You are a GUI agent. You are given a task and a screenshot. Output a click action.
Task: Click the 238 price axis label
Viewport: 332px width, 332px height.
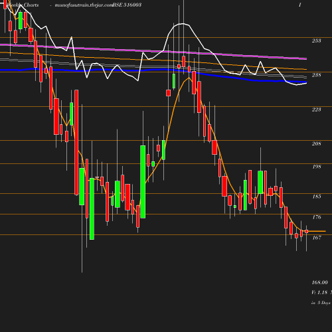coord(316,75)
